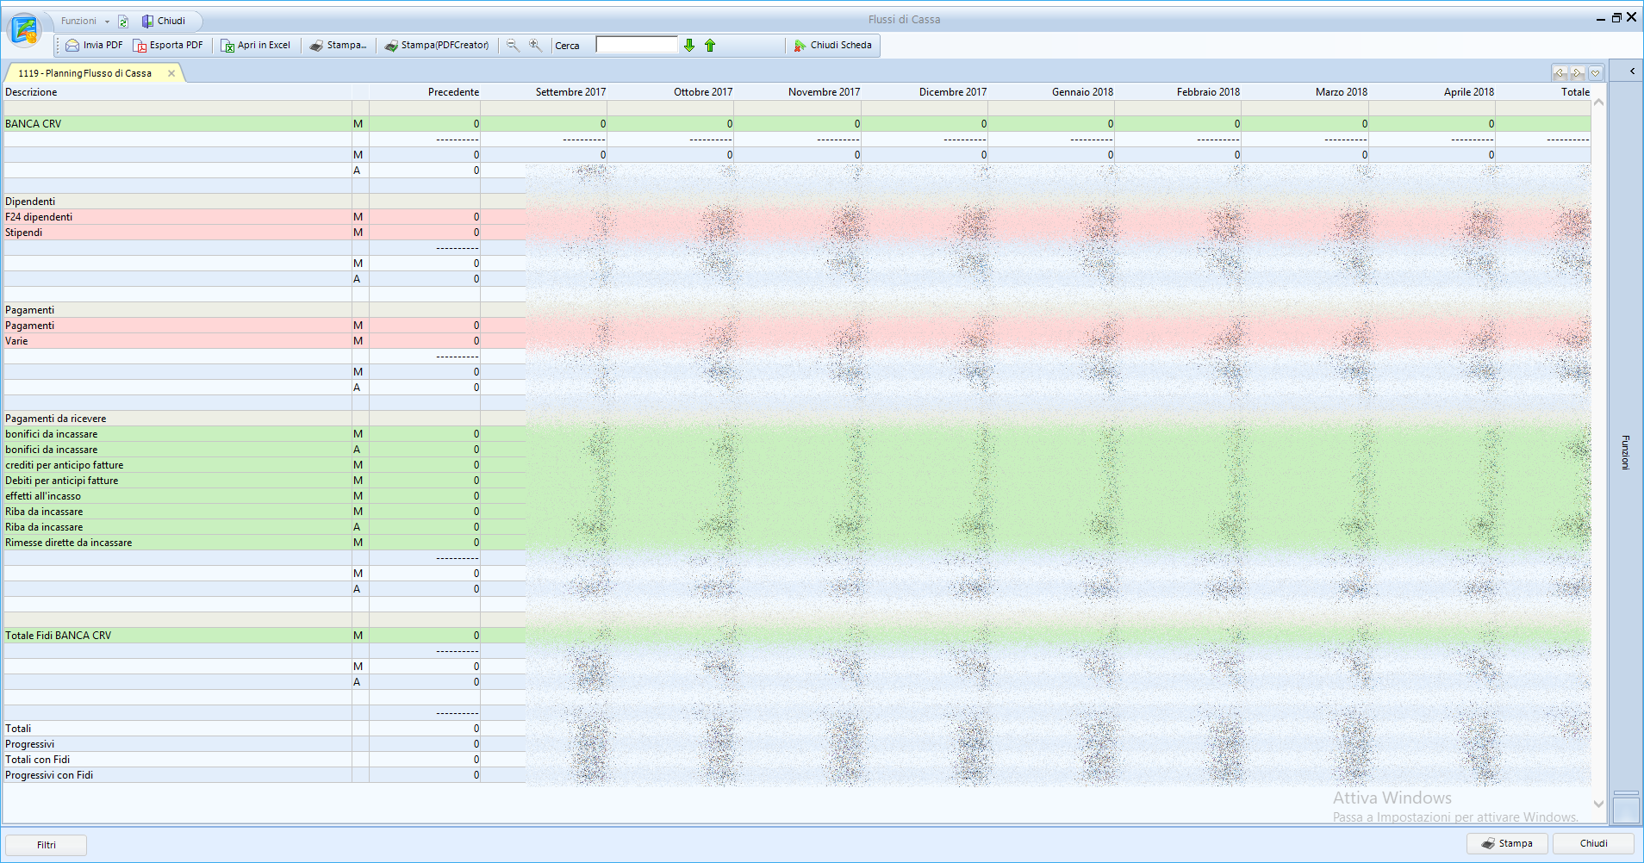The height and width of the screenshot is (863, 1644).
Task: Click the Invia PDF envelope icon
Action: (73, 46)
